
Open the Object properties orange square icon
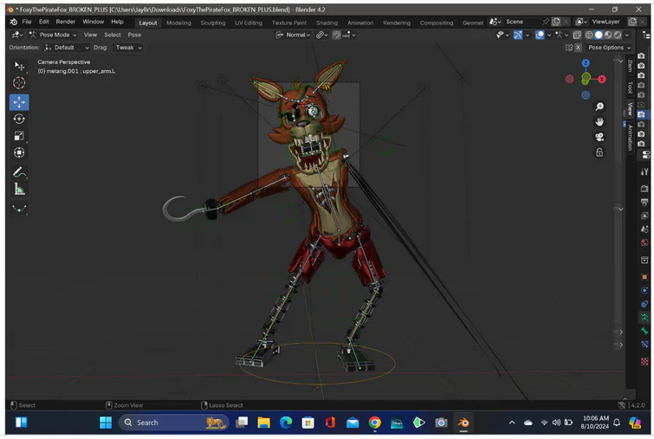pos(644,277)
